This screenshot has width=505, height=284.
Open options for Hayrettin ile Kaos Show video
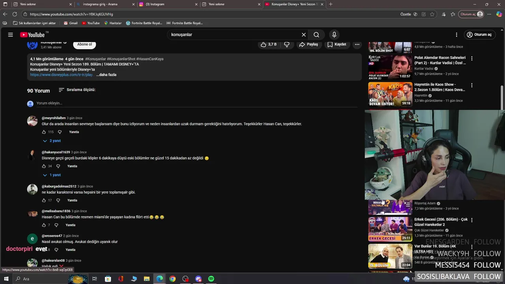pyautogui.click(x=471, y=85)
